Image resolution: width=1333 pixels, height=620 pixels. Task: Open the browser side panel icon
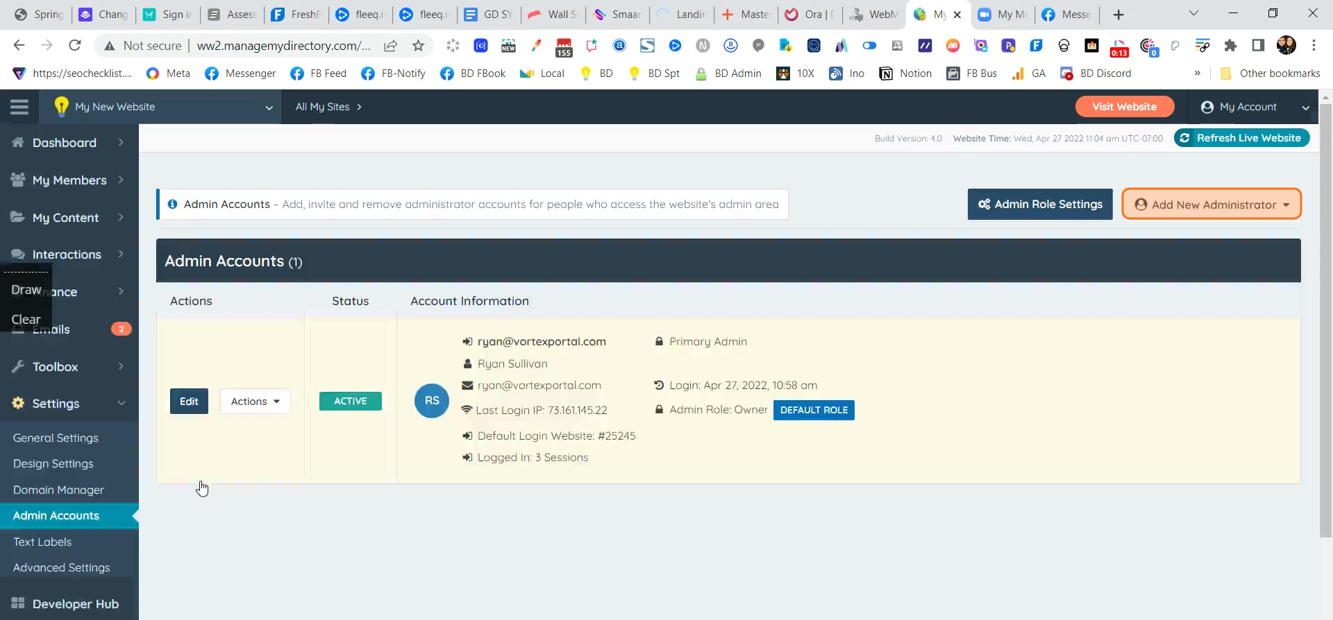[x=1258, y=46]
